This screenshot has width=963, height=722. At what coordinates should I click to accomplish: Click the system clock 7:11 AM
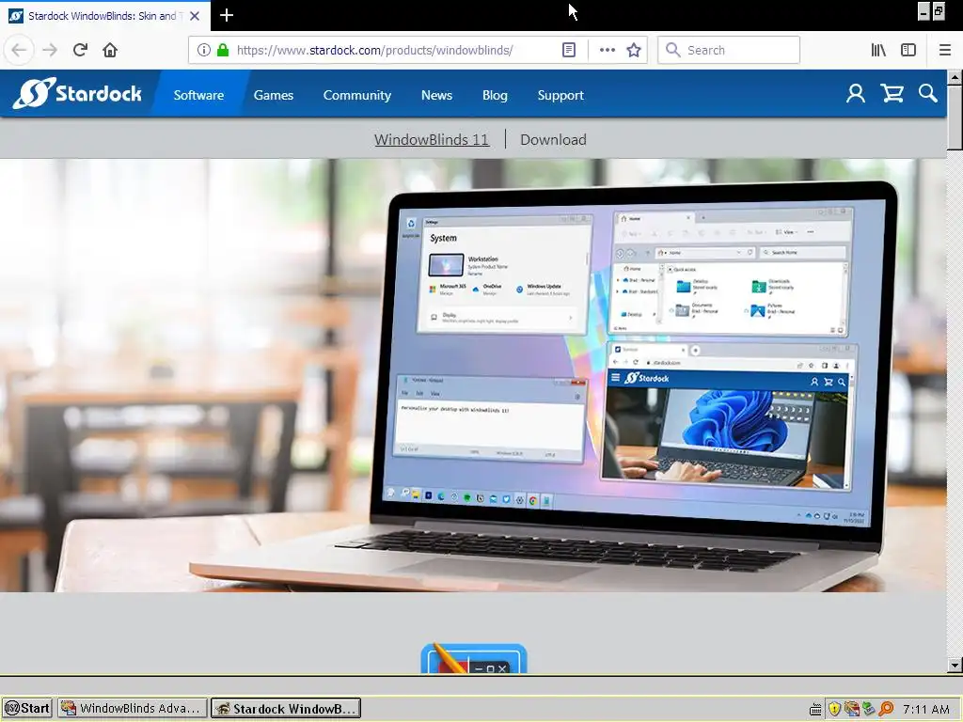coord(926,709)
